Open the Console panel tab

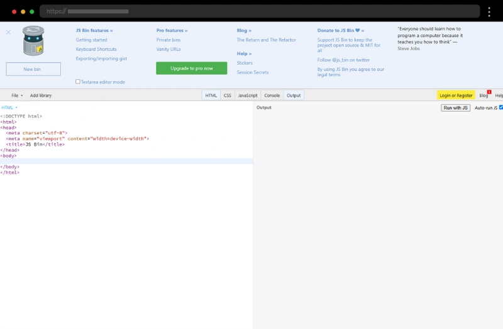click(x=272, y=95)
